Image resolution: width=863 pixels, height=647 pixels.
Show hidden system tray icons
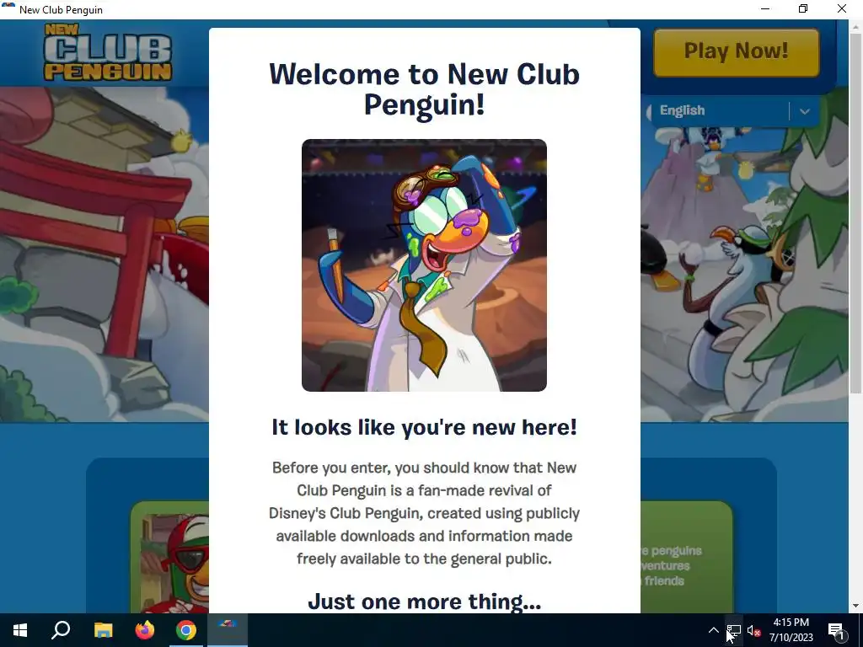click(x=713, y=630)
